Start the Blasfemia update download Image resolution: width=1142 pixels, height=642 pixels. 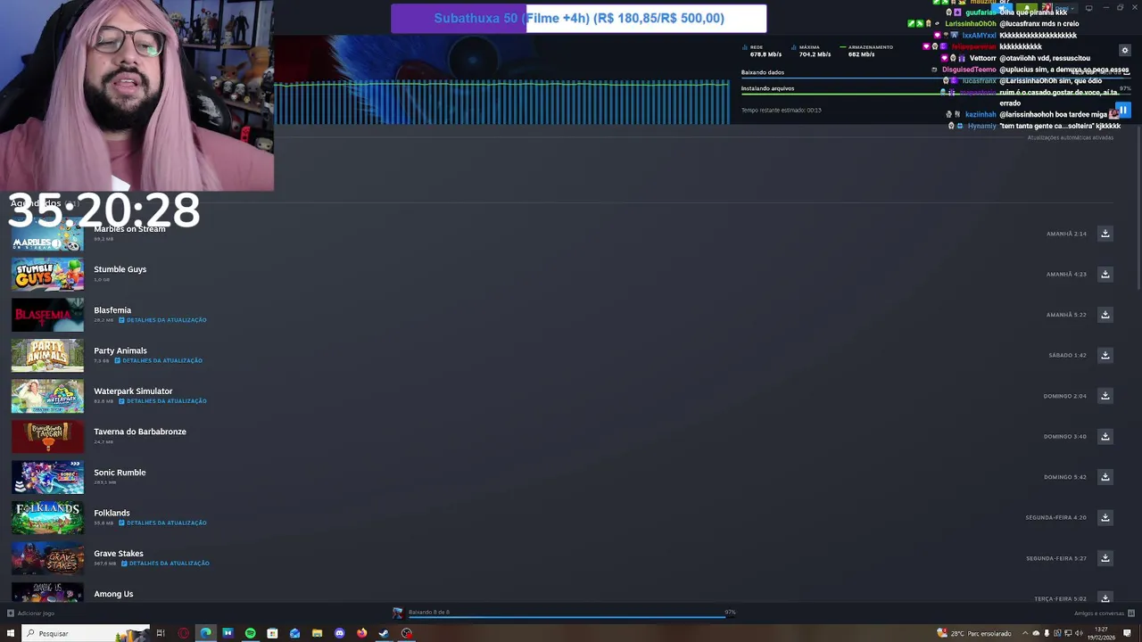(1105, 314)
